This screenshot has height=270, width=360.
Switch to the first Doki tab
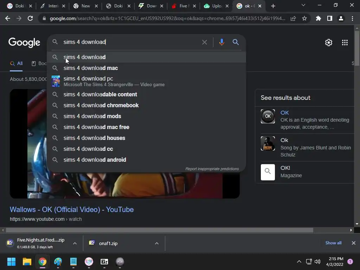16,6
